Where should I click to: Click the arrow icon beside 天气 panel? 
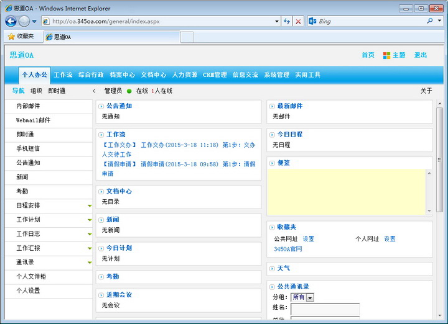click(272, 268)
